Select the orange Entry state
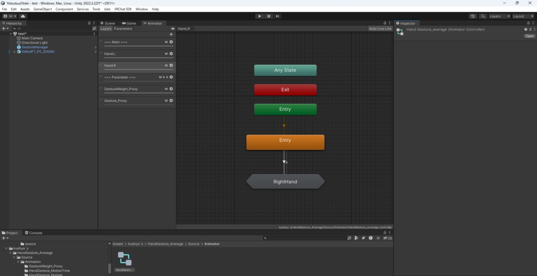 [285, 142]
